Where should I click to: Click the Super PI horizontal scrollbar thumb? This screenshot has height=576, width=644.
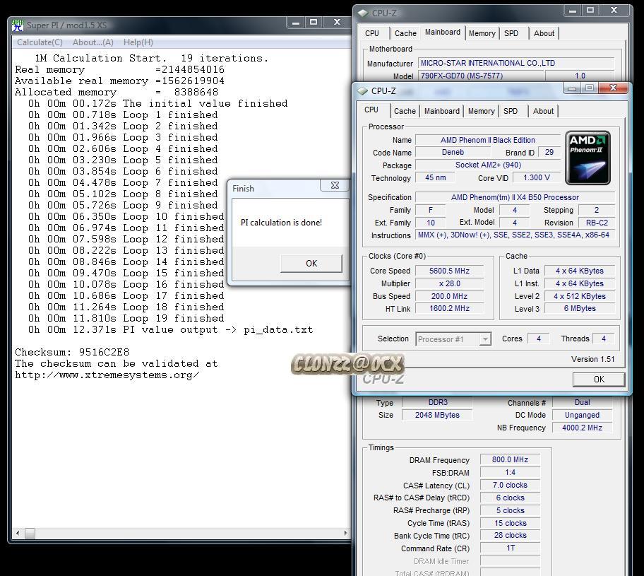pyautogui.click(x=30, y=534)
